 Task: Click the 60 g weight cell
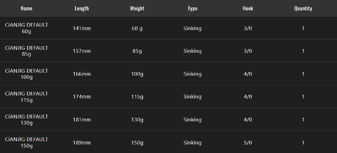(x=137, y=29)
